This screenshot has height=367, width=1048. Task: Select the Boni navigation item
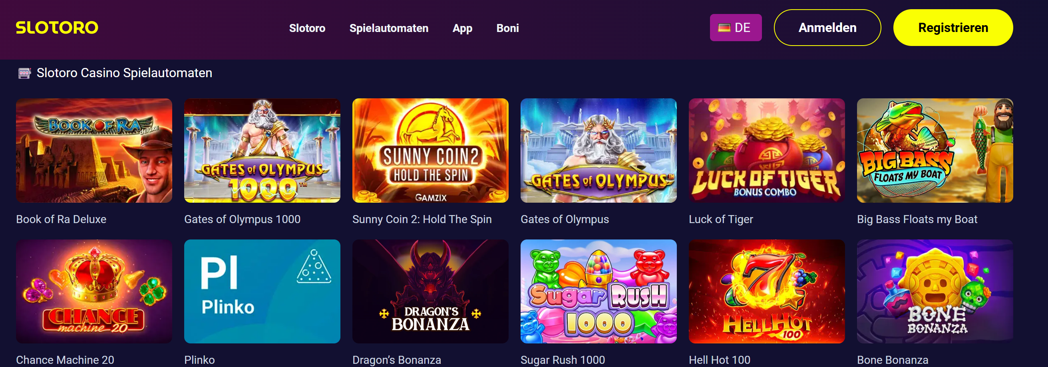click(507, 28)
